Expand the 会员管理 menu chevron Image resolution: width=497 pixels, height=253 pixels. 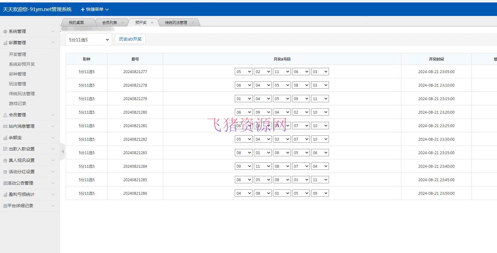pos(53,115)
